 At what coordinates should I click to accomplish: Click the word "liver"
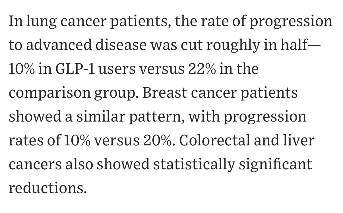pyautogui.click(x=298, y=140)
